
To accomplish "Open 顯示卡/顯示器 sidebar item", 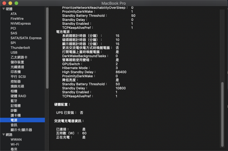I will click(21, 130).
